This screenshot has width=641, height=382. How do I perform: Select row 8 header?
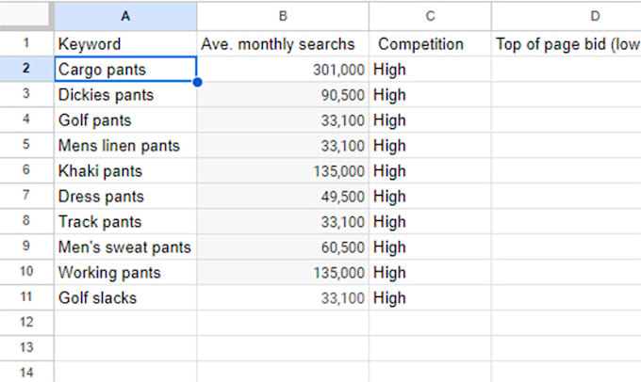26,221
